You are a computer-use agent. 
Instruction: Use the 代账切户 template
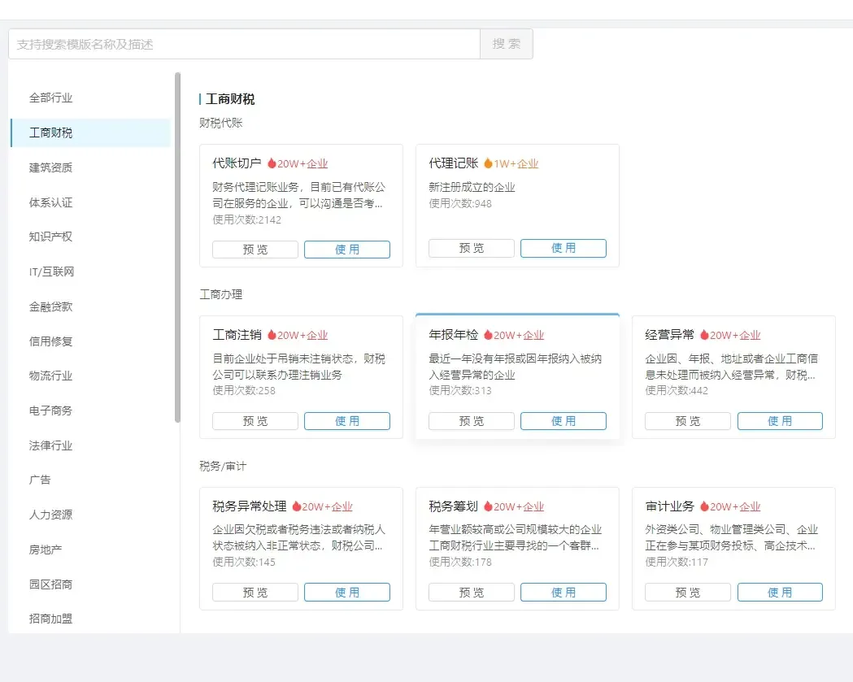[x=347, y=250]
